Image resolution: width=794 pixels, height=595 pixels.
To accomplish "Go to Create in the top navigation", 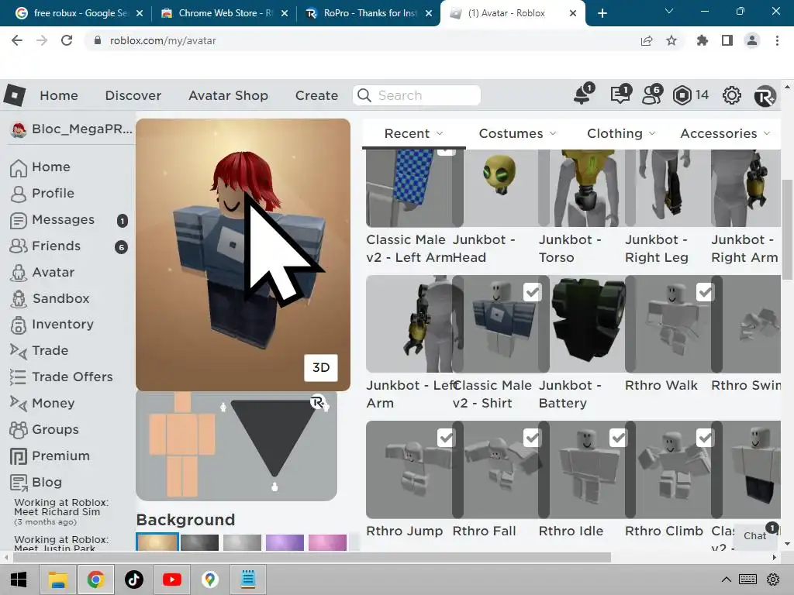I will (316, 95).
